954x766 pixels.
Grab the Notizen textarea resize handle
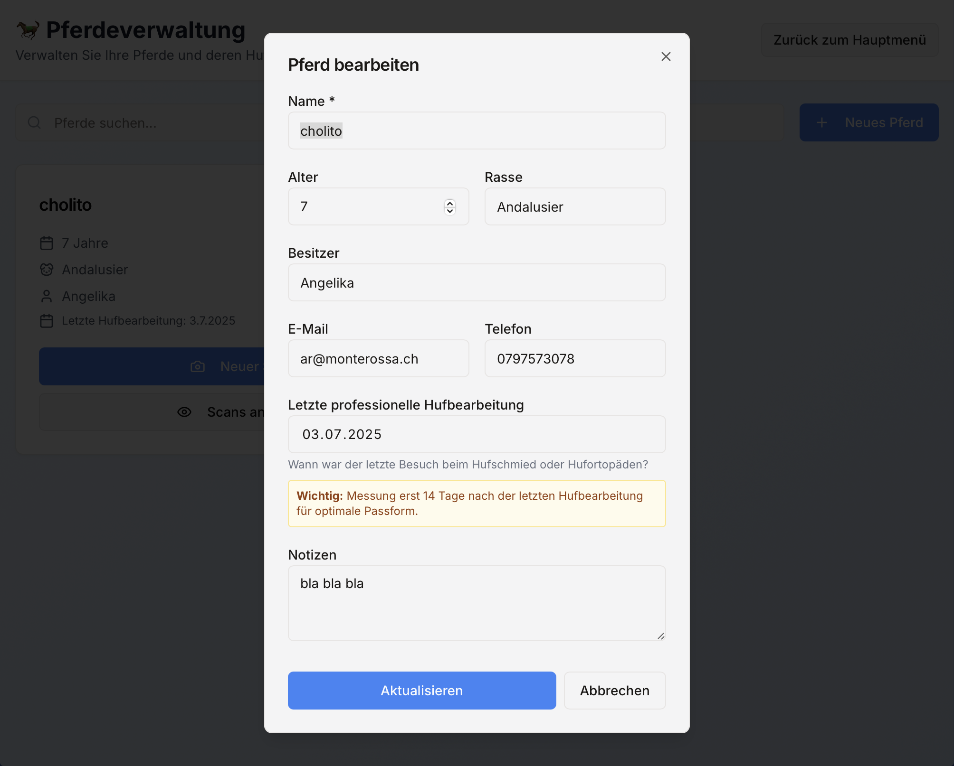(x=661, y=636)
